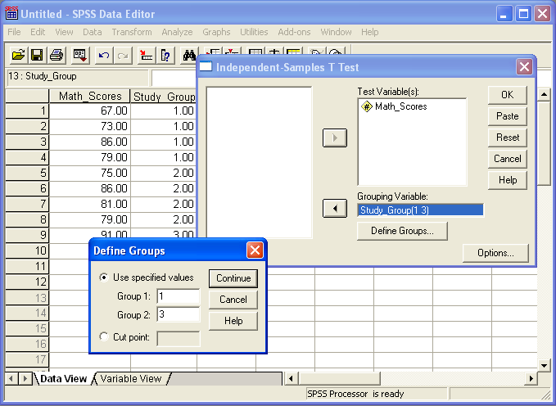The image size is (556, 406).
Task: Open the Data menu
Action: (93, 32)
